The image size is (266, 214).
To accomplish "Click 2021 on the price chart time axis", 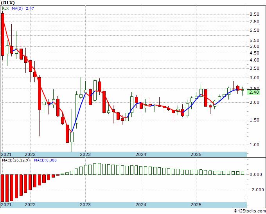I will pyautogui.click(x=6, y=154).
